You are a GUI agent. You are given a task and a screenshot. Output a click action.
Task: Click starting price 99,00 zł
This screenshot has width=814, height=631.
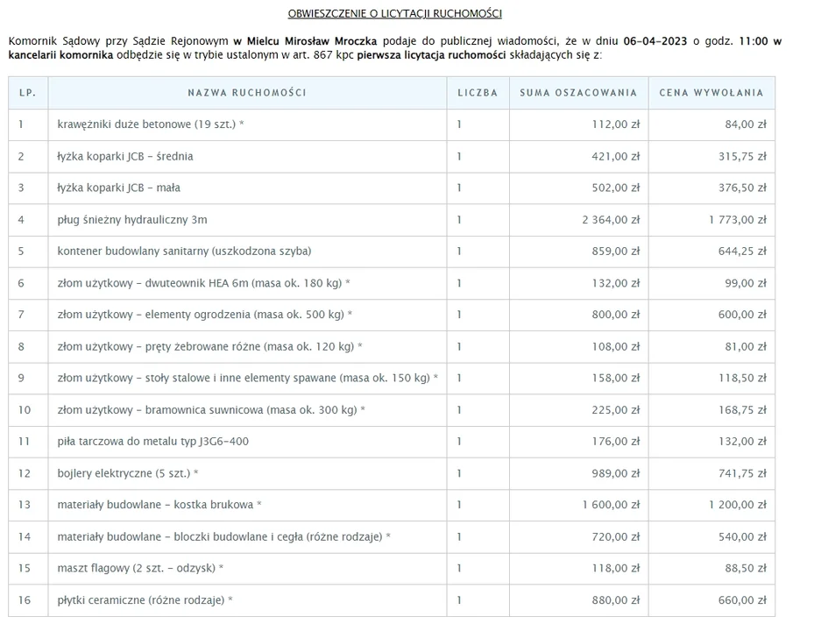click(x=746, y=283)
